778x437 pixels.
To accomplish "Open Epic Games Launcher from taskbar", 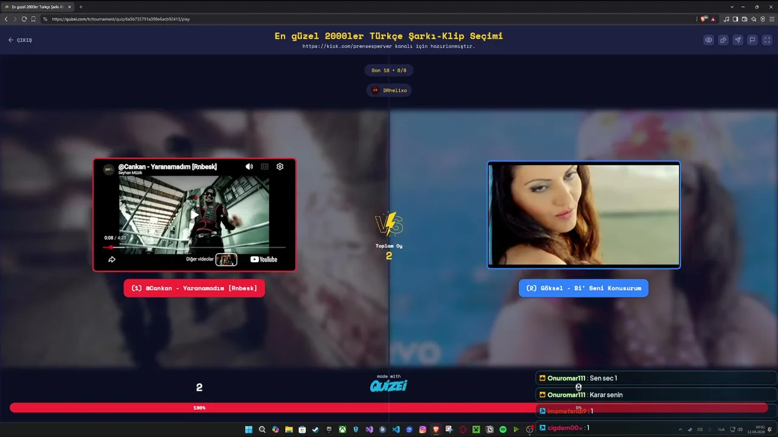I will tap(329, 430).
